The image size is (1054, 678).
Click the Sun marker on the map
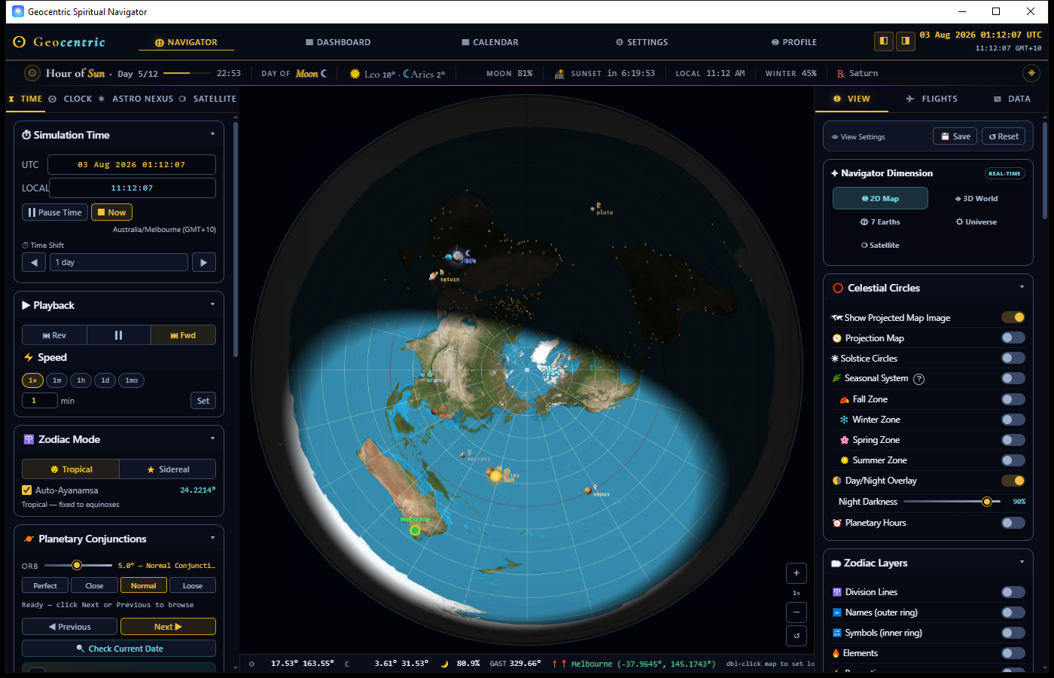click(x=495, y=476)
